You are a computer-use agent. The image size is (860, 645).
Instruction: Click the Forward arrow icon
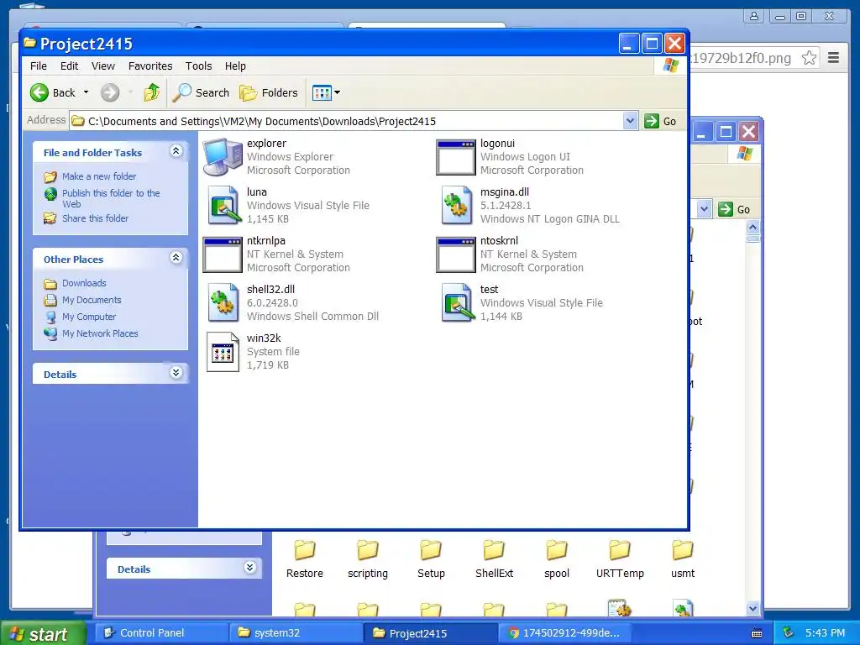[x=110, y=92]
